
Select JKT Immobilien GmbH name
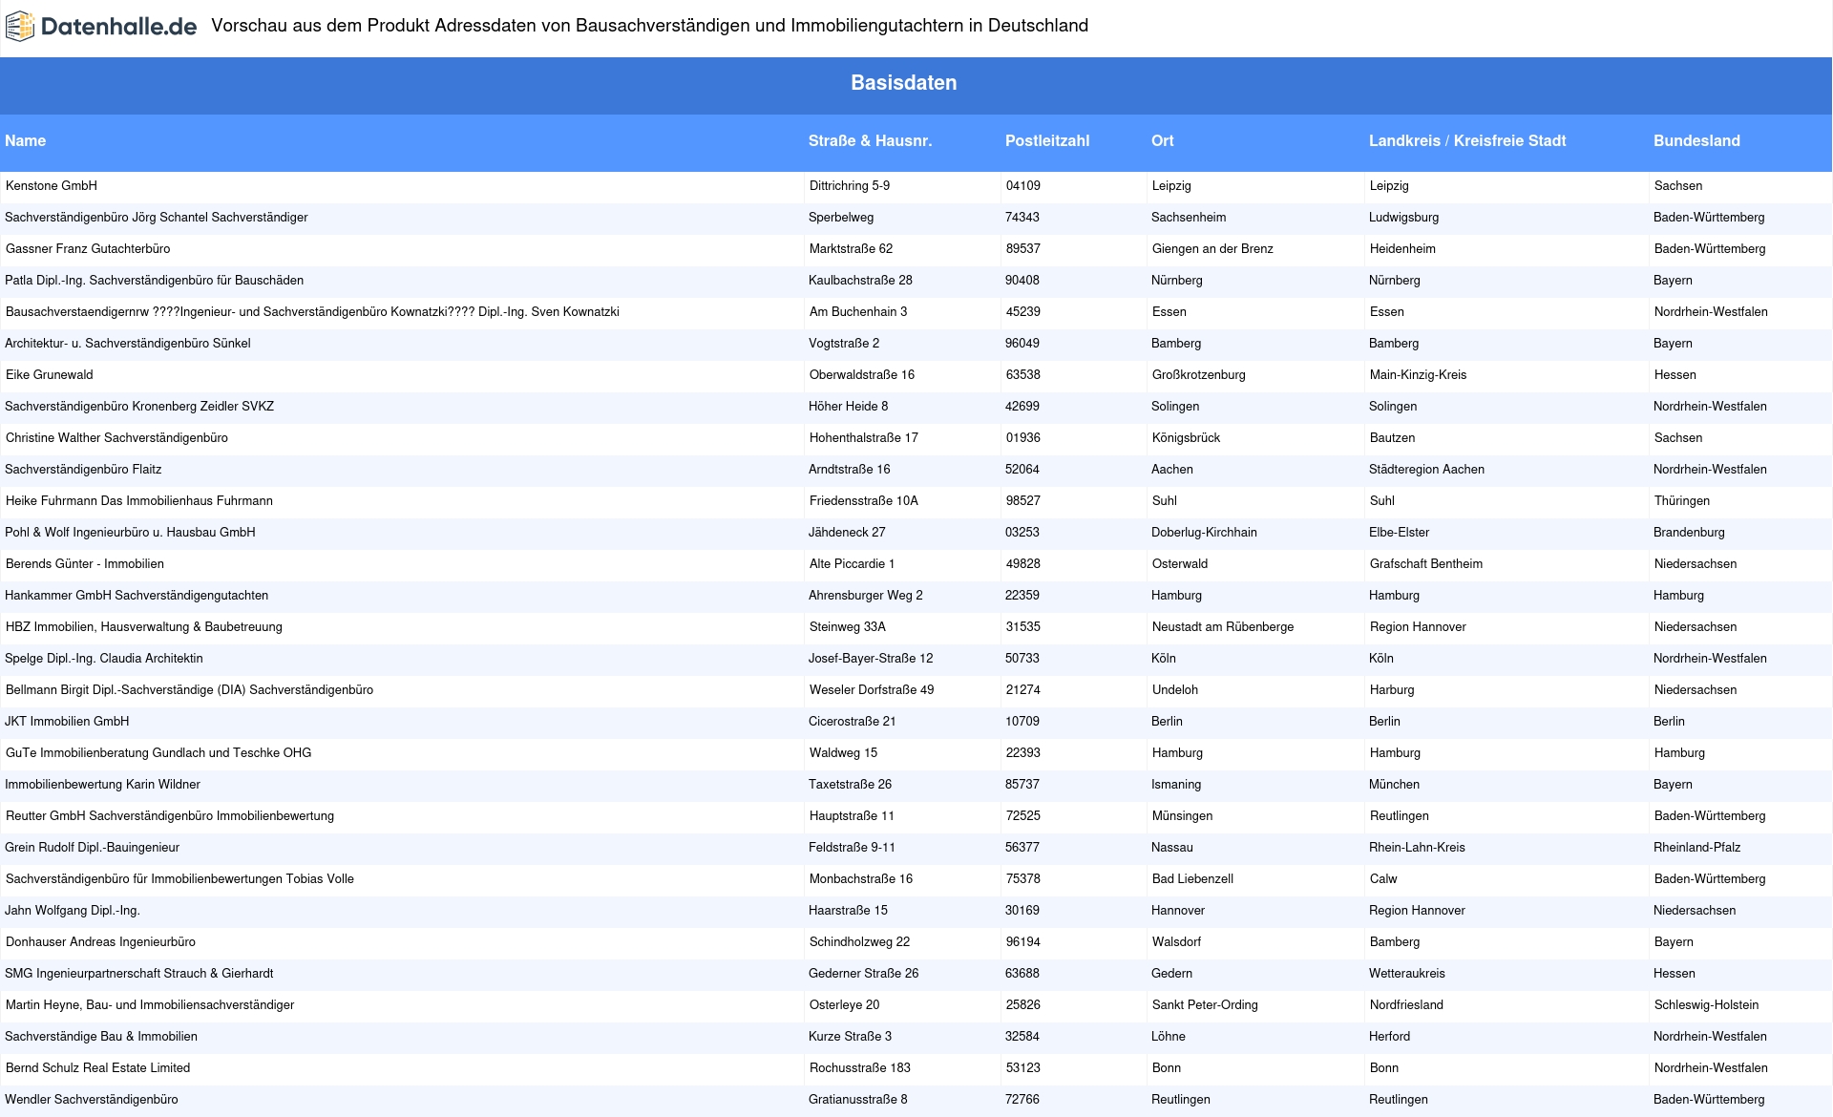click(67, 721)
